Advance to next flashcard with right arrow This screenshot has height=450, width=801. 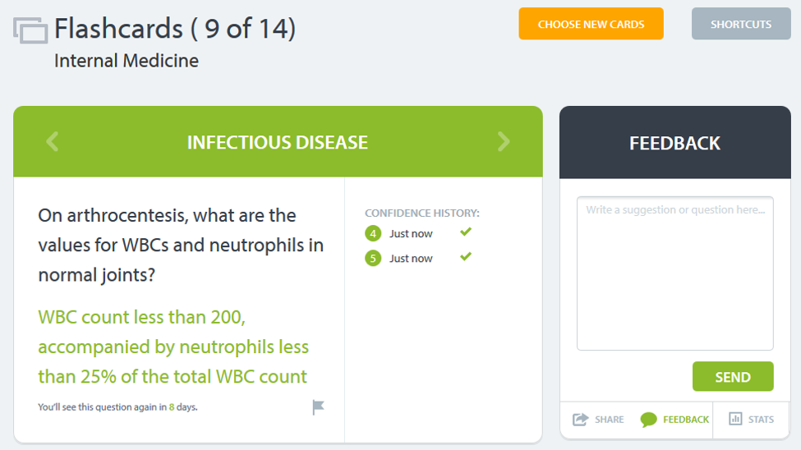503,141
